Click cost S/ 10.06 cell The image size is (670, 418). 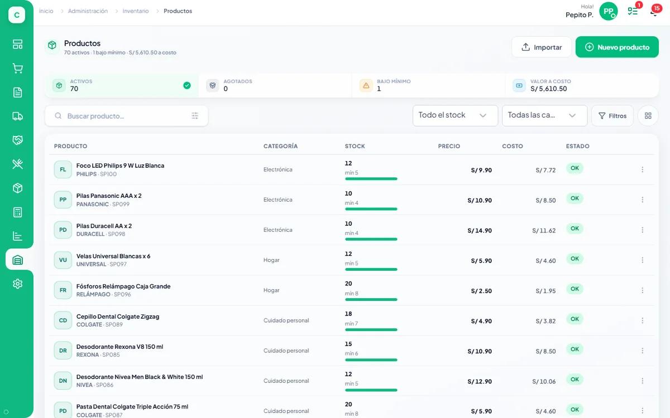[544, 381]
